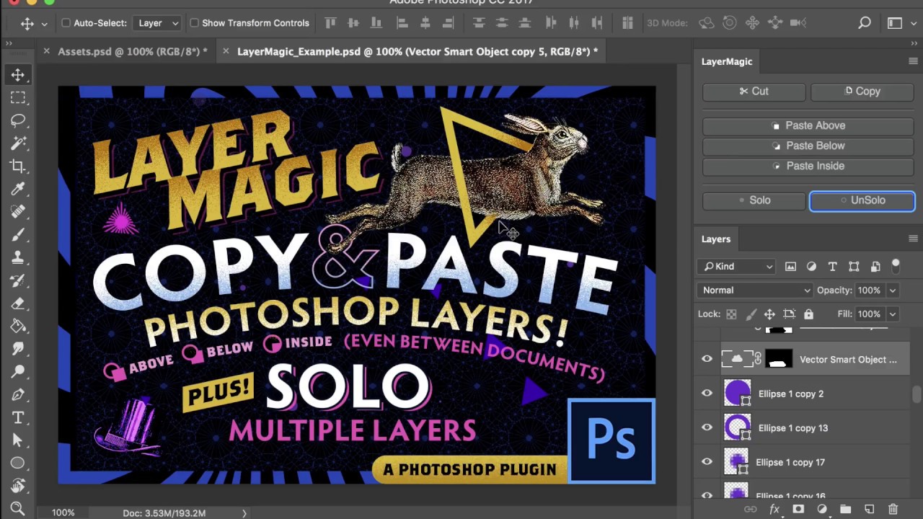Toggle the pixel layers filter icon
This screenshot has width=923, height=519.
click(790, 267)
